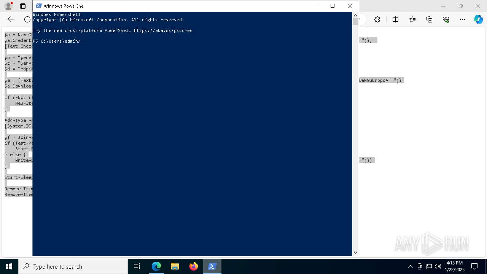
Task: Click the PowerShell title bar icon
Action: point(38,6)
